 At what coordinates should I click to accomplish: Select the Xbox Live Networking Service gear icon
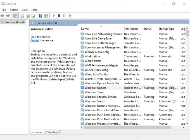[82, 34]
